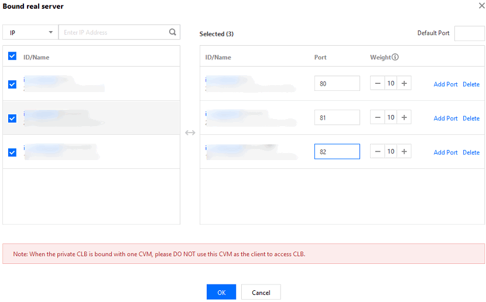Screen dimensions: 486x302
Task: Click Add Port for the port 80 row
Action: pyautogui.click(x=445, y=84)
